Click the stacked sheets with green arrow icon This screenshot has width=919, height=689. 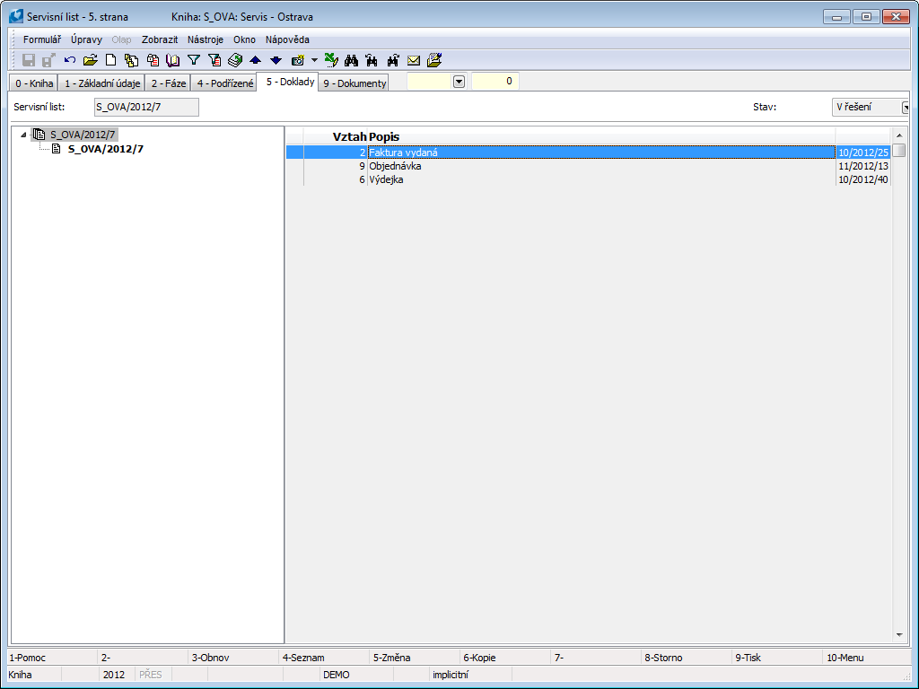(x=235, y=60)
